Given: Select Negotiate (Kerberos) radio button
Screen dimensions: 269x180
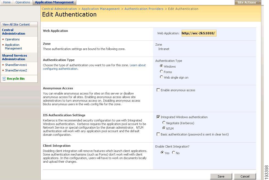Looking at the screenshot, I should [x=164, y=123].
